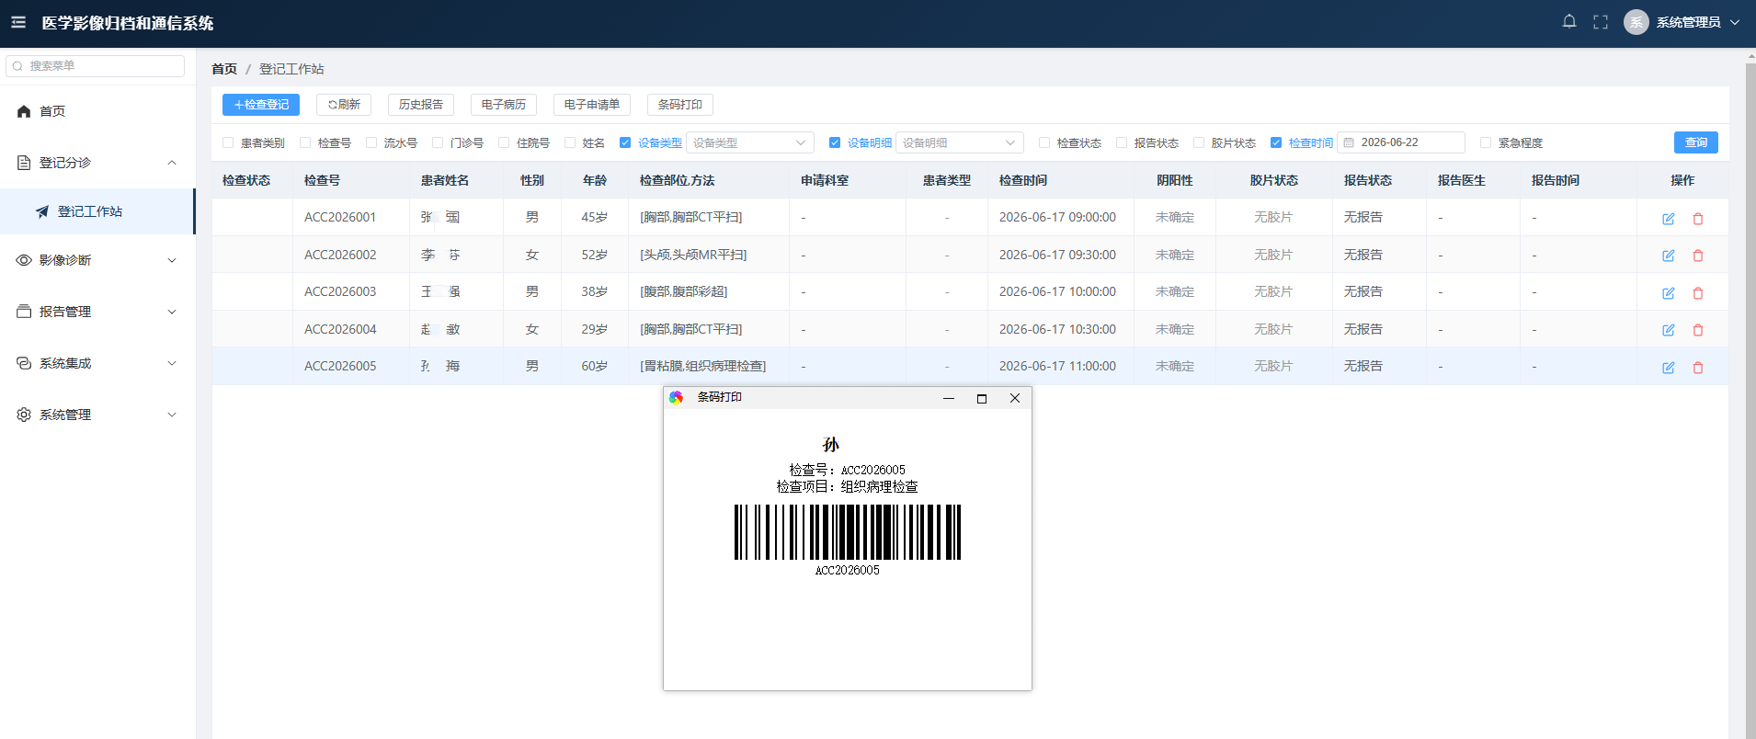Enable the 紧急程度 filter checkbox
The height and width of the screenshot is (739, 1756).
pos(1486,142)
